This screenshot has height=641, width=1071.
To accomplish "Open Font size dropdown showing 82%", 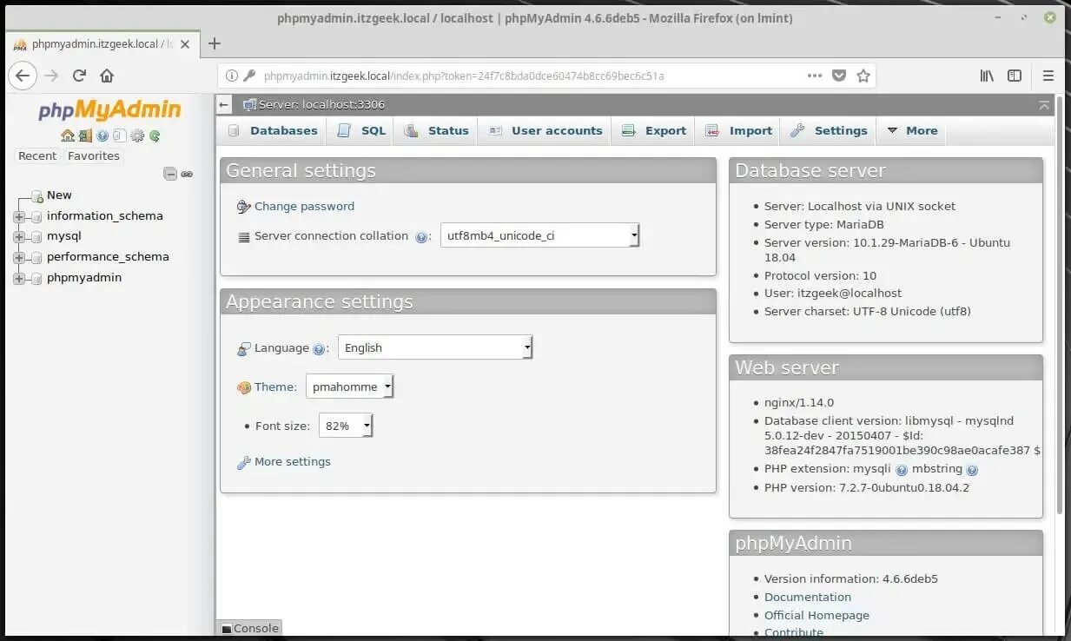I will (x=346, y=426).
